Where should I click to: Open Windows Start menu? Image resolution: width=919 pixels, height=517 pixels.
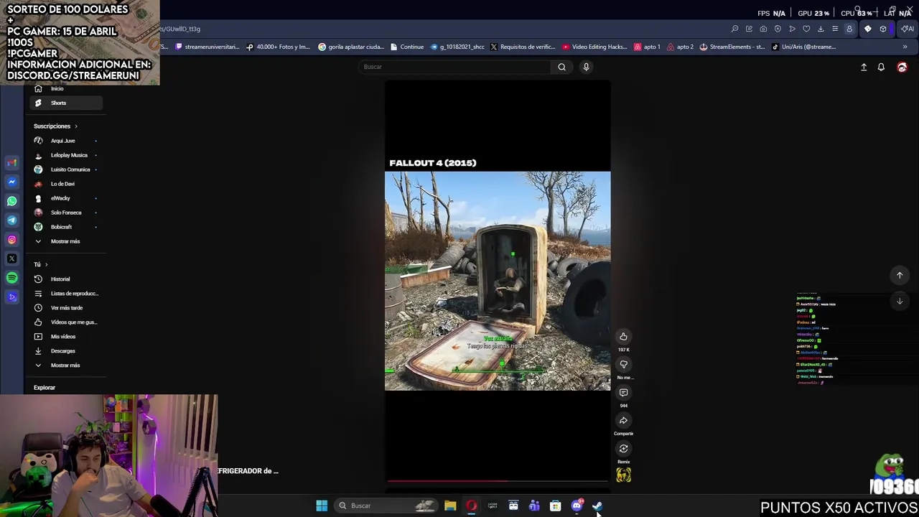322,506
